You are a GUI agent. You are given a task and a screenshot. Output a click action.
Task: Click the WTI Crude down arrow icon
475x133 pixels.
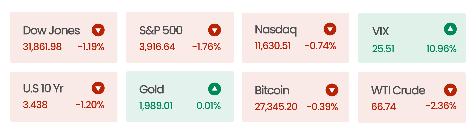pyautogui.click(x=450, y=90)
